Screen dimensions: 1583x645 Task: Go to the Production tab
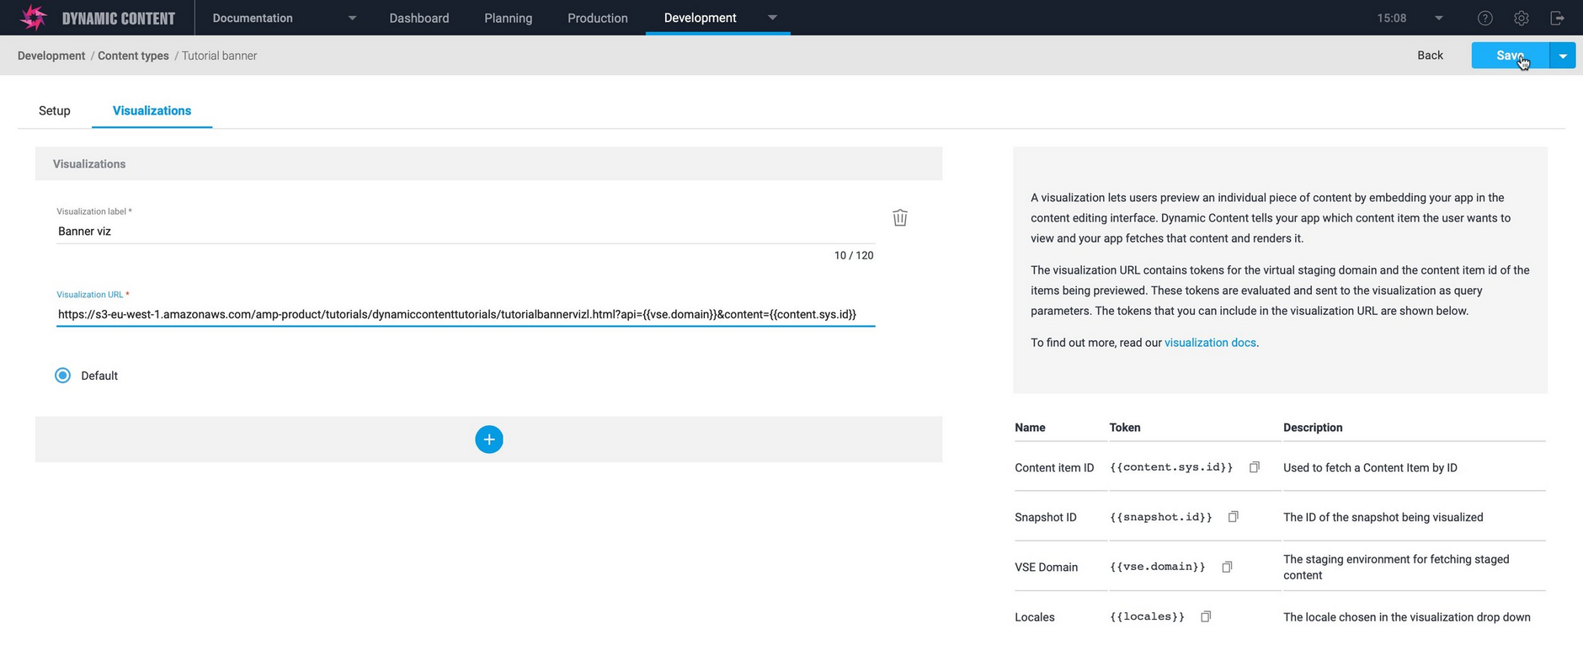point(598,18)
